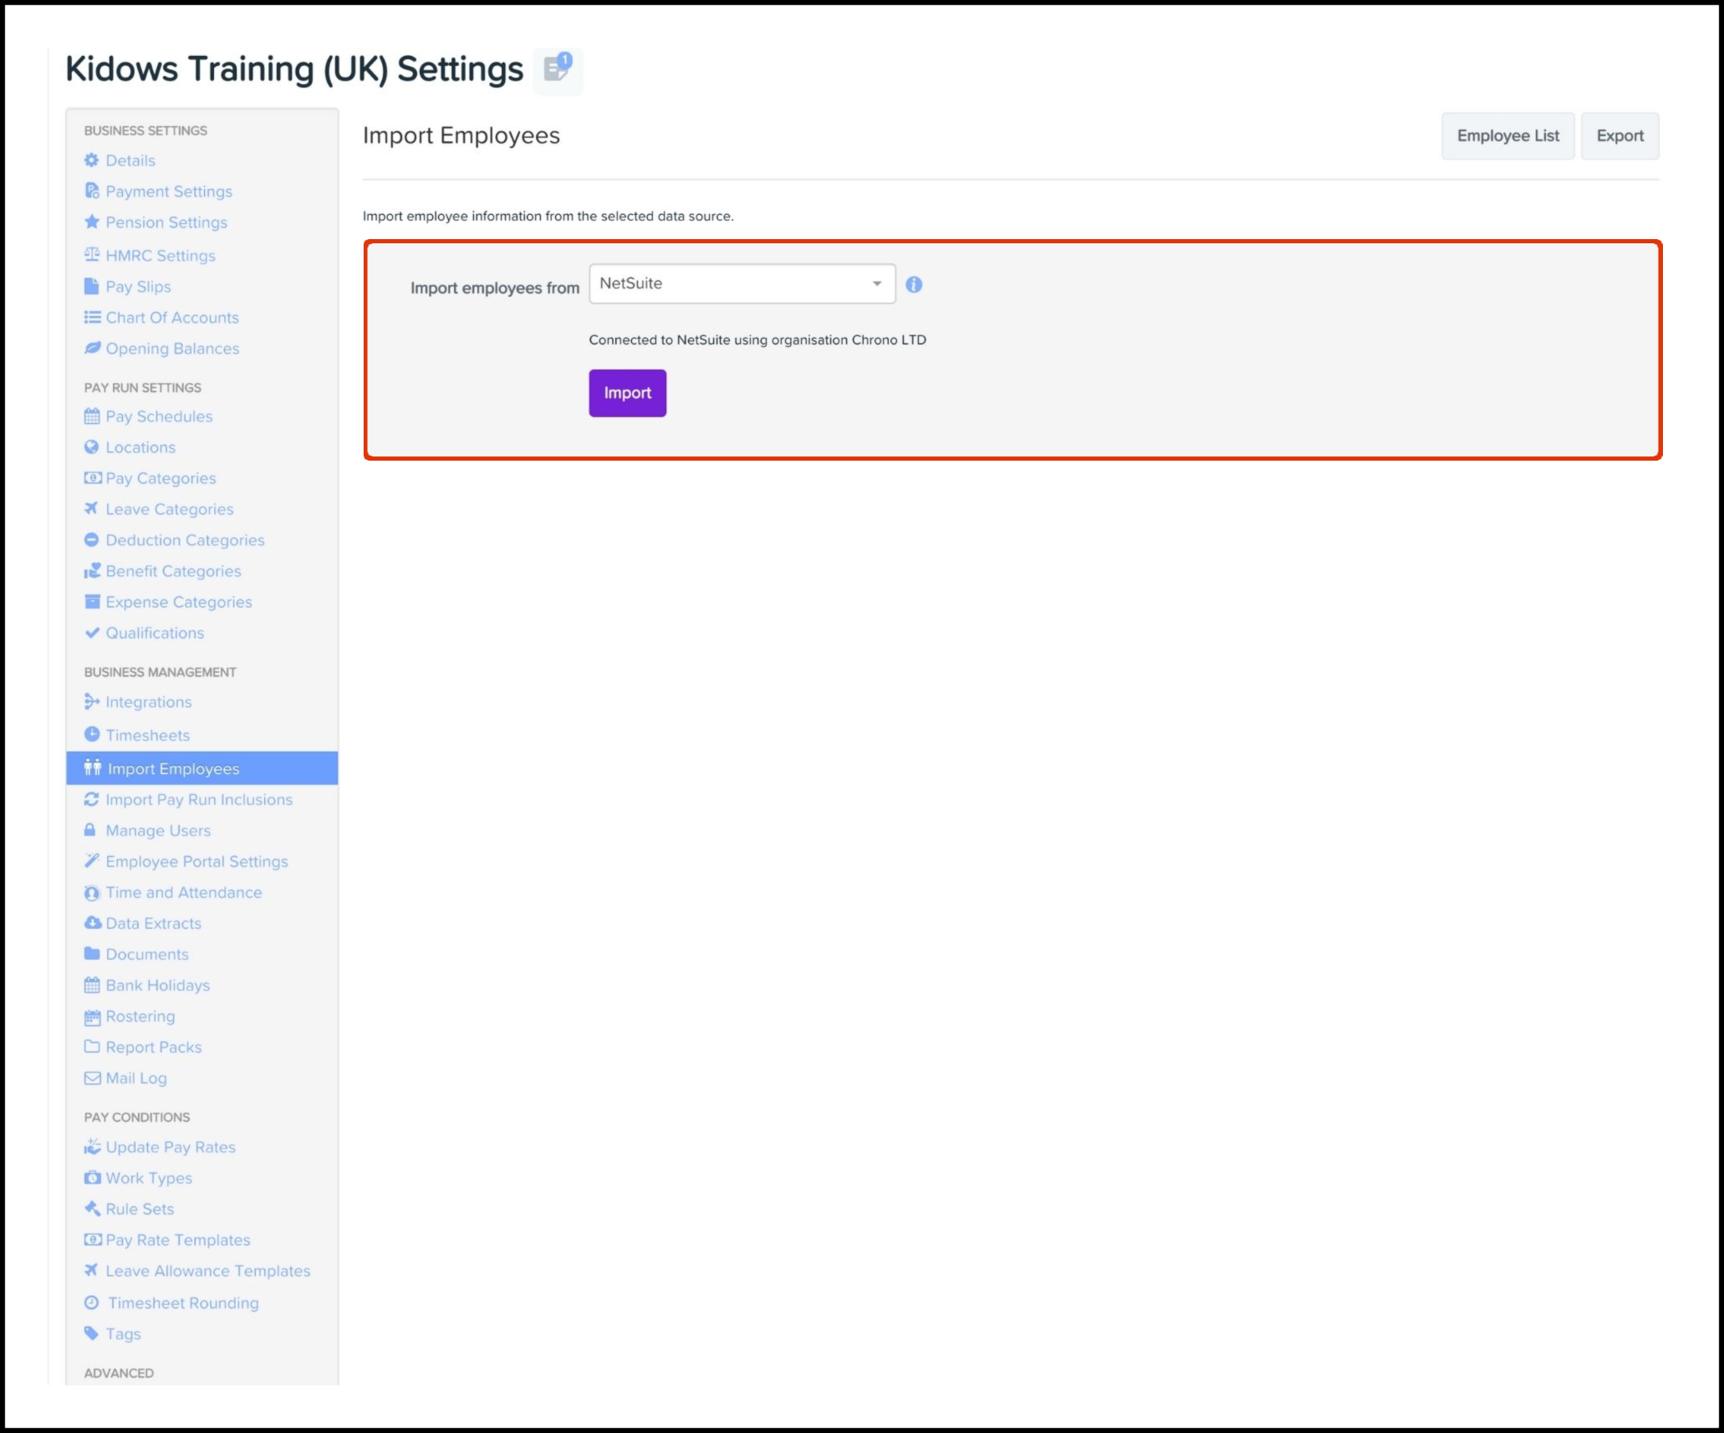Open Integrations in the sidebar
This screenshot has height=1433, width=1724.
point(149,702)
